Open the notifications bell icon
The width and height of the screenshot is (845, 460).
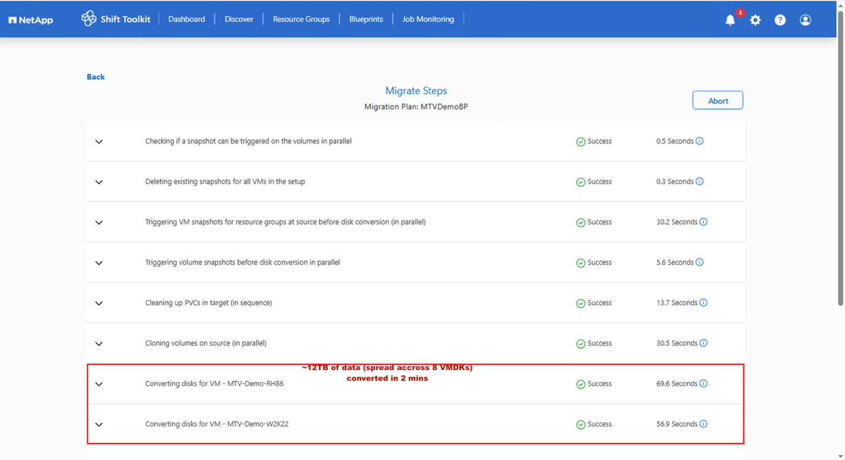click(x=730, y=20)
